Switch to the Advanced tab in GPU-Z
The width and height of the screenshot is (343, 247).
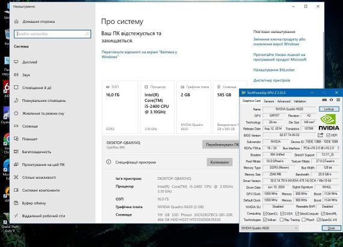(x=283, y=101)
